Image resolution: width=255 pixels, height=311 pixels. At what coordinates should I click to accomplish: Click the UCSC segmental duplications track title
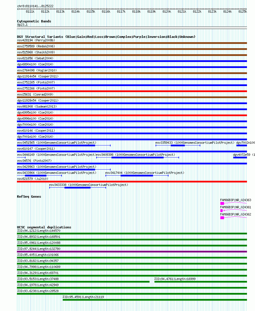(44, 227)
